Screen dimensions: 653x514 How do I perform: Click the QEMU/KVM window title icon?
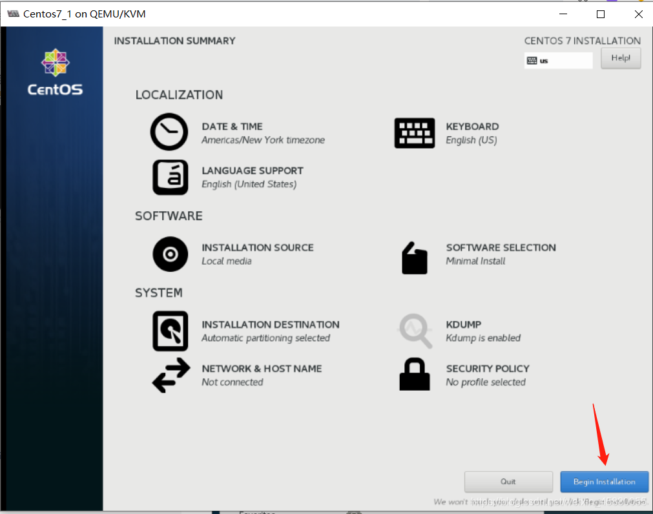pos(14,14)
